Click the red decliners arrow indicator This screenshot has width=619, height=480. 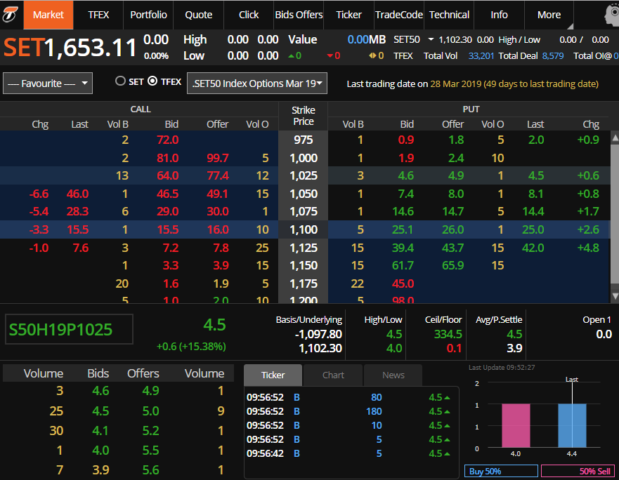coord(331,55)
